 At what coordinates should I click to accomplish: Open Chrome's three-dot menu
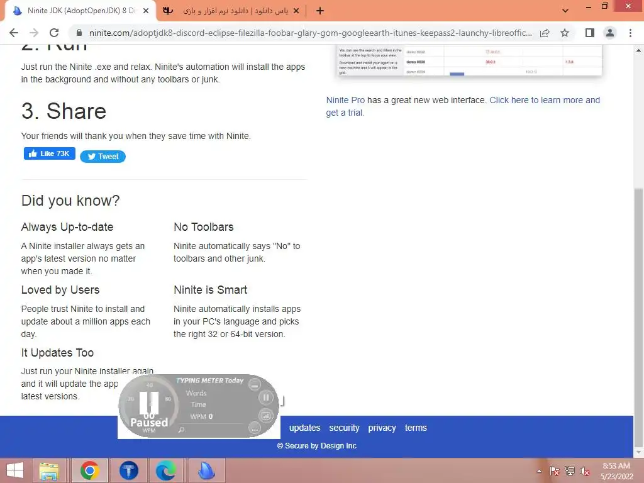click(630, 33)
